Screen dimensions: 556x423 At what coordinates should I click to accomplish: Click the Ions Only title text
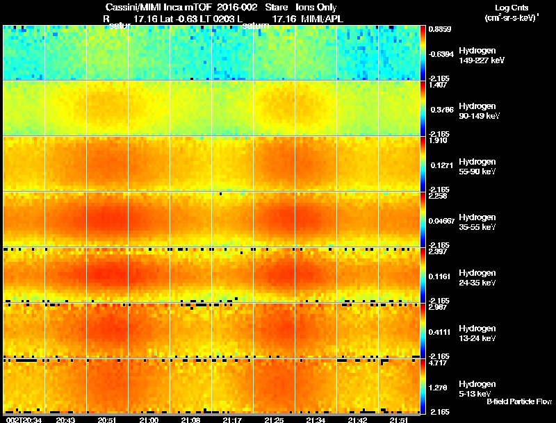pos(316,7)
